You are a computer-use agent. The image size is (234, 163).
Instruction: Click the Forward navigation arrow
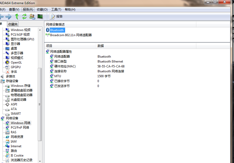(8, 17)
